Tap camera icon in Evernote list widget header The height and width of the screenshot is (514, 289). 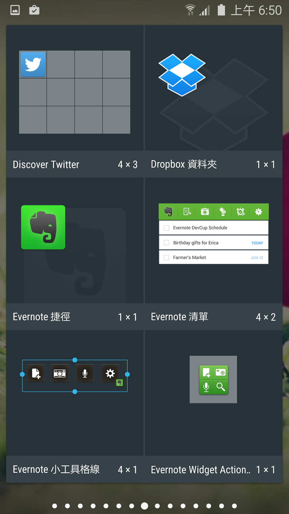pyautogui.click(x=205, y=211)
